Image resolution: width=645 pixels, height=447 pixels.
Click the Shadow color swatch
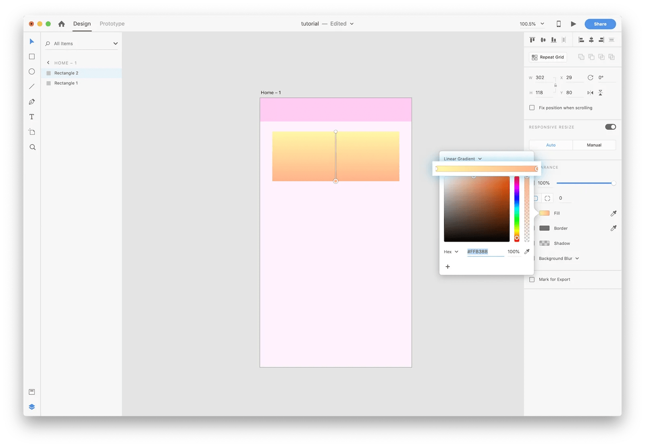(x=544, y=243)
